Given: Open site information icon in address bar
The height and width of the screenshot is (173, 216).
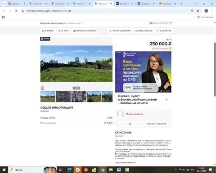Looking at the screenshot, I should pos(23,11).
